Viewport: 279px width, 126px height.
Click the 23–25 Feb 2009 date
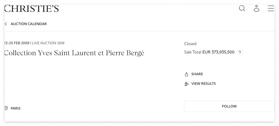[x=17, y=43]
